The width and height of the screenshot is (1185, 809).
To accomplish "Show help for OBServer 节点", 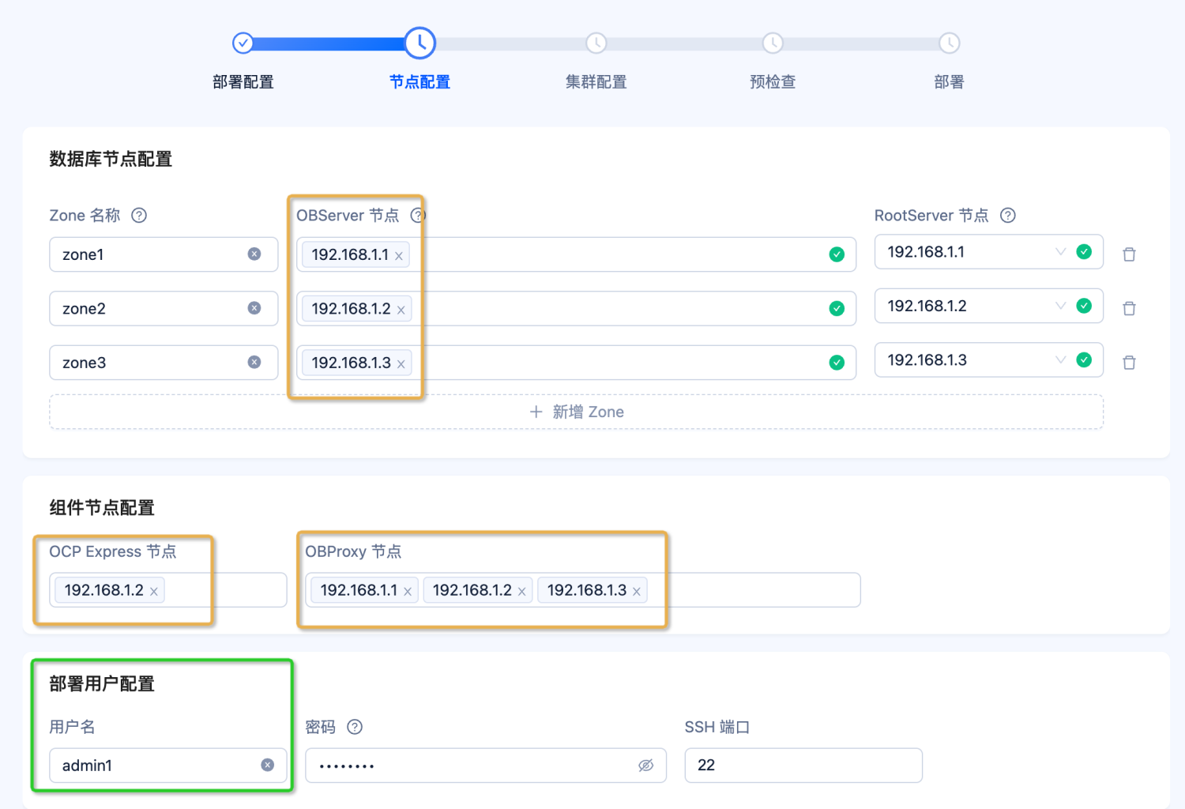I will point(418,216).
